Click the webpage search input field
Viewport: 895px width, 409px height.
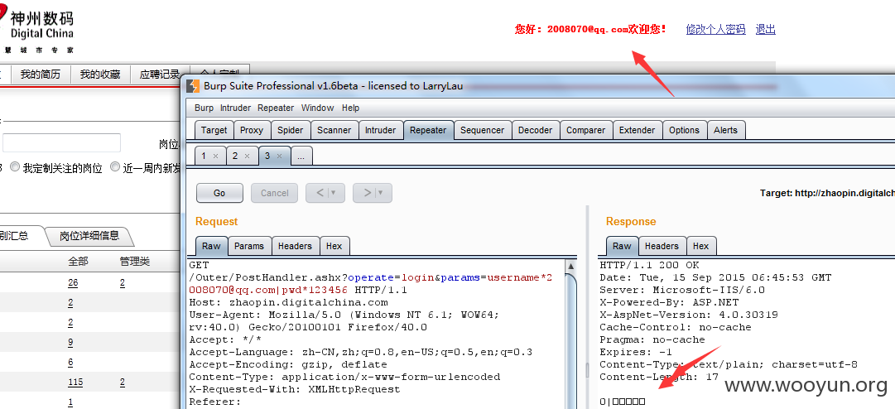61,142
